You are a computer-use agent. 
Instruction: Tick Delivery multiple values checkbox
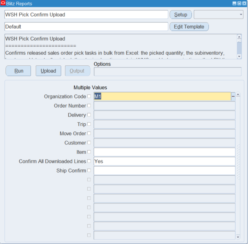[89, 115]
